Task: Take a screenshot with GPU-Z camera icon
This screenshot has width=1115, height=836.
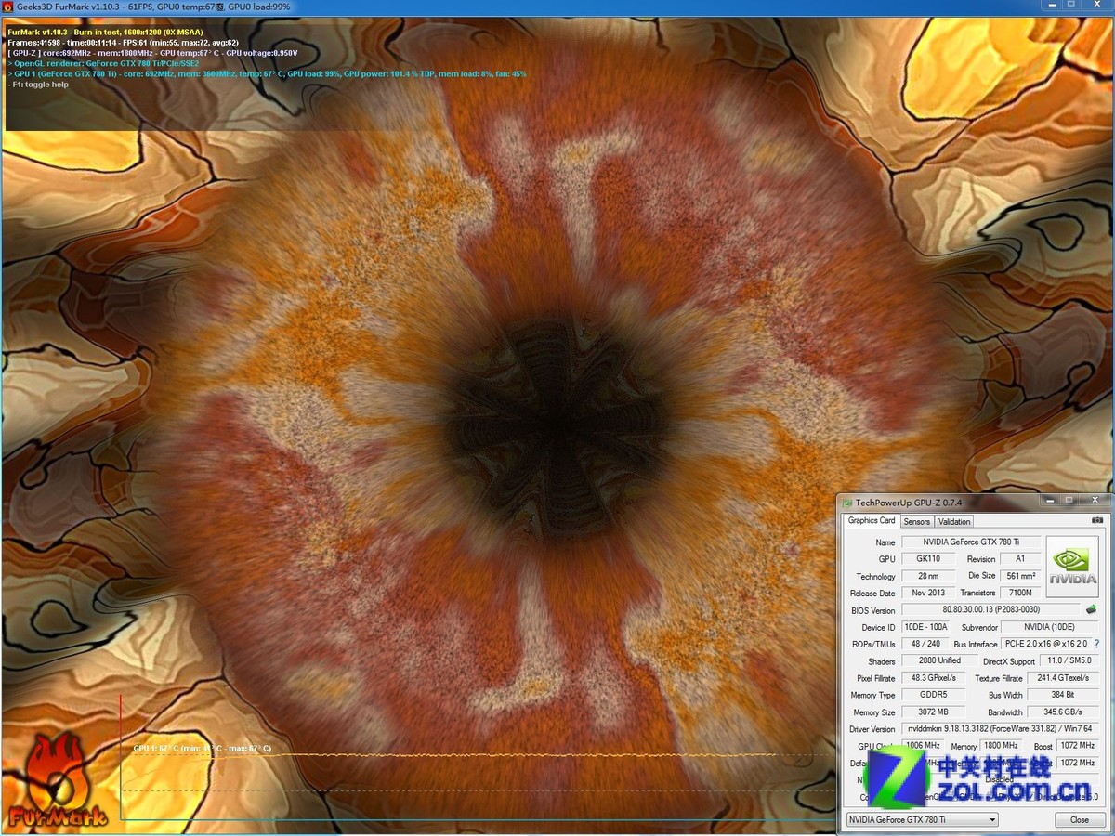Action: 1097,520
